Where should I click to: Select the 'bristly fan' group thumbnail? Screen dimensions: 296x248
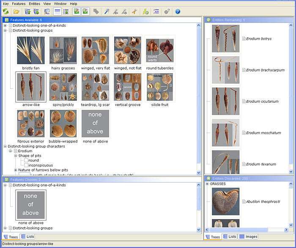click(x=31, y=51)
